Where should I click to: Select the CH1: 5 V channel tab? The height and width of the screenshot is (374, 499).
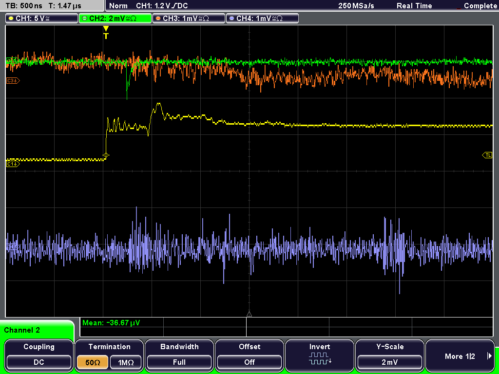click(x=42, y=19)
